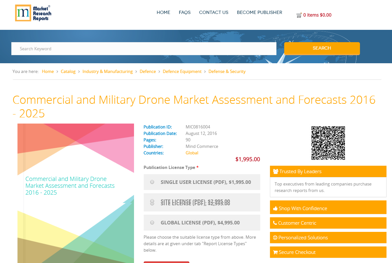Select the Single User License option
The height and width of the screenshot is (263, 392).
[x=152, y=182]
